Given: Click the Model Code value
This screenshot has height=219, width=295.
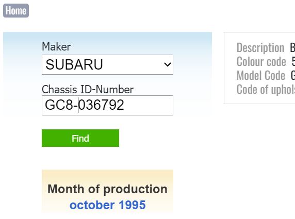Looking at the screenshot, I should pyautogui.click(x=293, y=76).
